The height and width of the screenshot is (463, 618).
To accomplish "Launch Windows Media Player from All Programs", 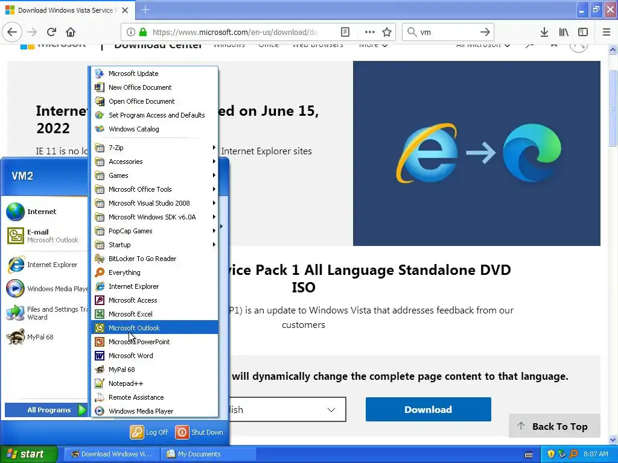I will 154,411.
